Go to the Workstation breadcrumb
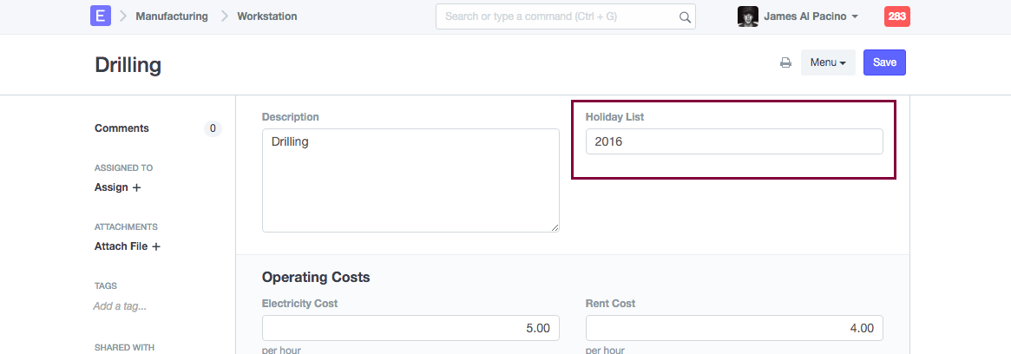The image size is (1011, 354). [x=267, y=16]
